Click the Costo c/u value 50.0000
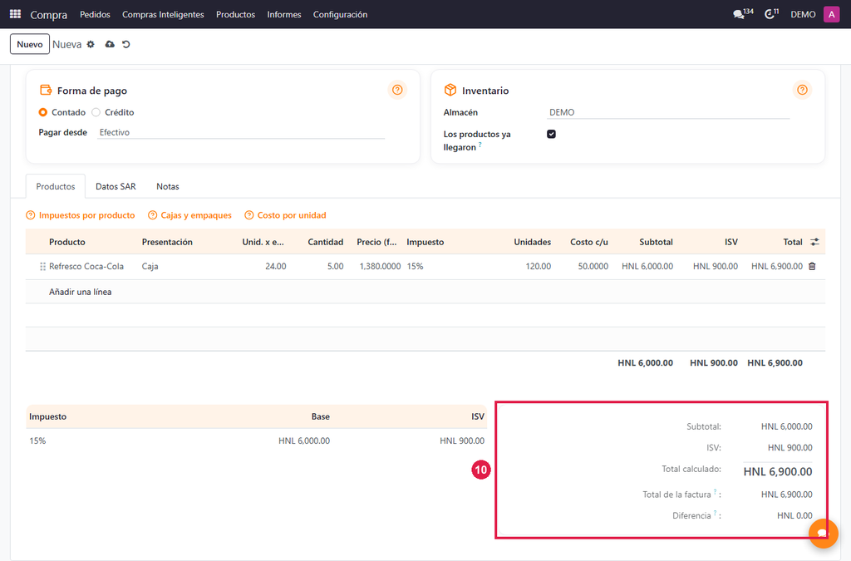851x561 pixels. tap(593, 267)
